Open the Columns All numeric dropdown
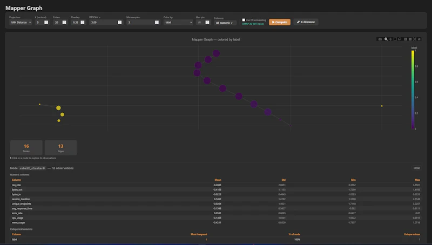This screenshot has height=245, width=432. (x=225, y=23)
